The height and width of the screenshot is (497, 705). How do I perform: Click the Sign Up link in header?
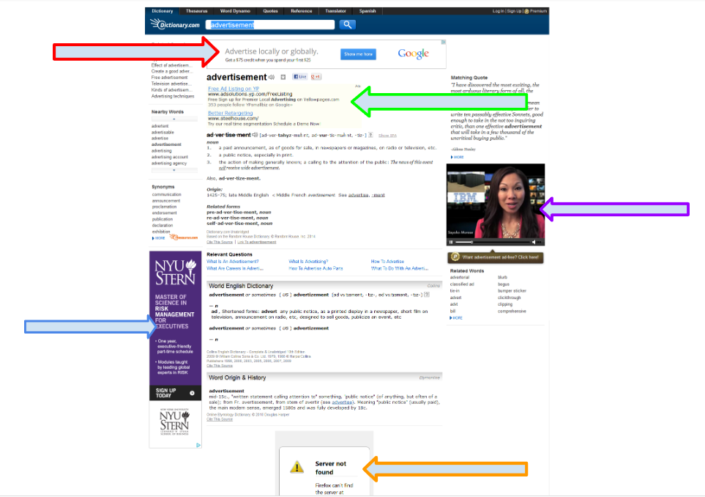point(515,11)
